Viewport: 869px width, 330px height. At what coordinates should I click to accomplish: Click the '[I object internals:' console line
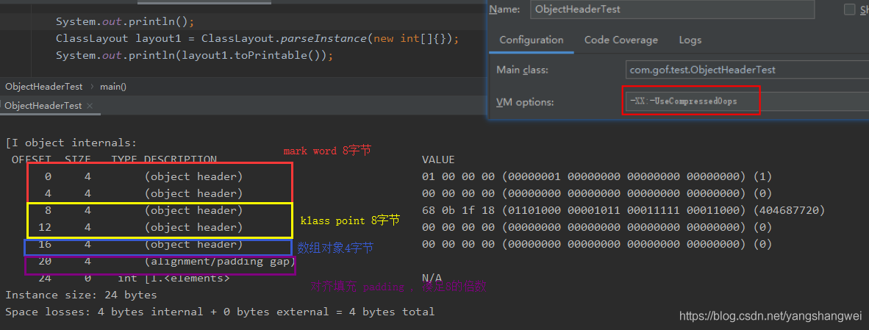pyautogui.click(x=71, y=143)
